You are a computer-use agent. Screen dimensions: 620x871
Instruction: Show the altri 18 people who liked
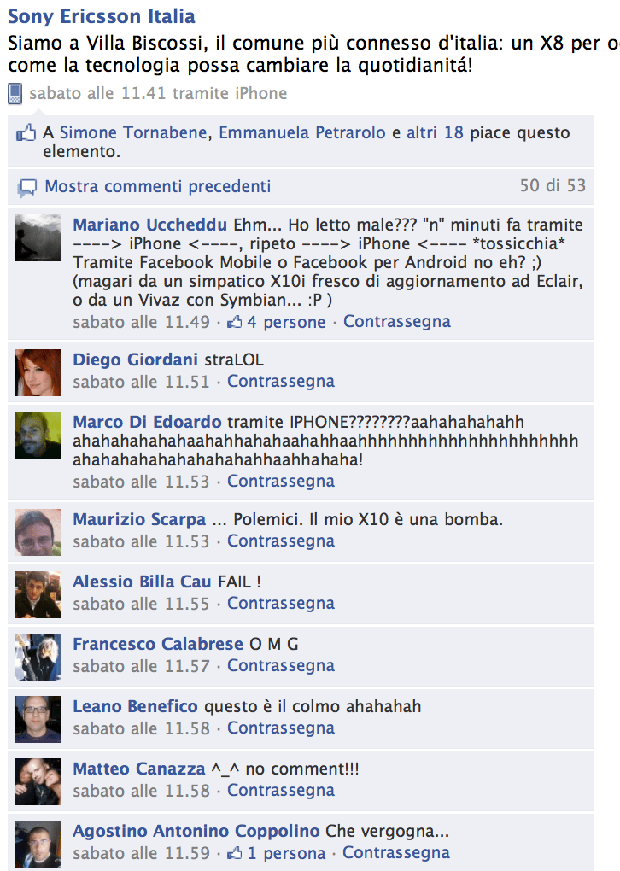(x=435, y=132)
